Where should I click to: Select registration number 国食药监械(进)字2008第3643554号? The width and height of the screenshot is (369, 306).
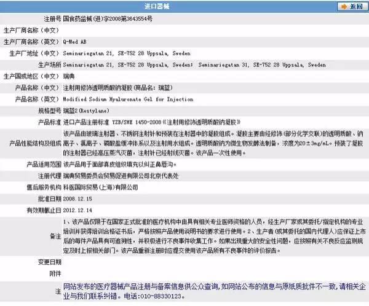108,19
